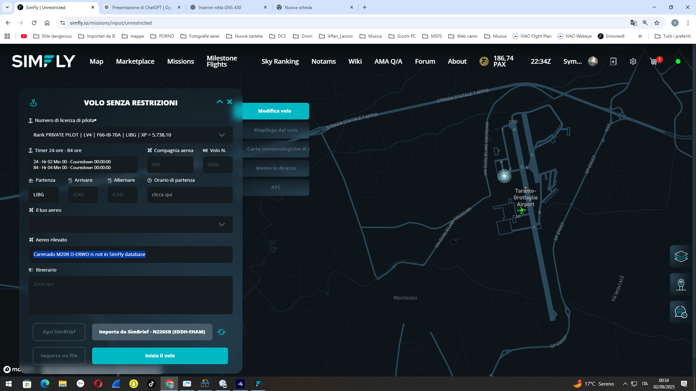Open the Marketplace menu
This screenshot has width=696, height=391.
click(135, 62)
